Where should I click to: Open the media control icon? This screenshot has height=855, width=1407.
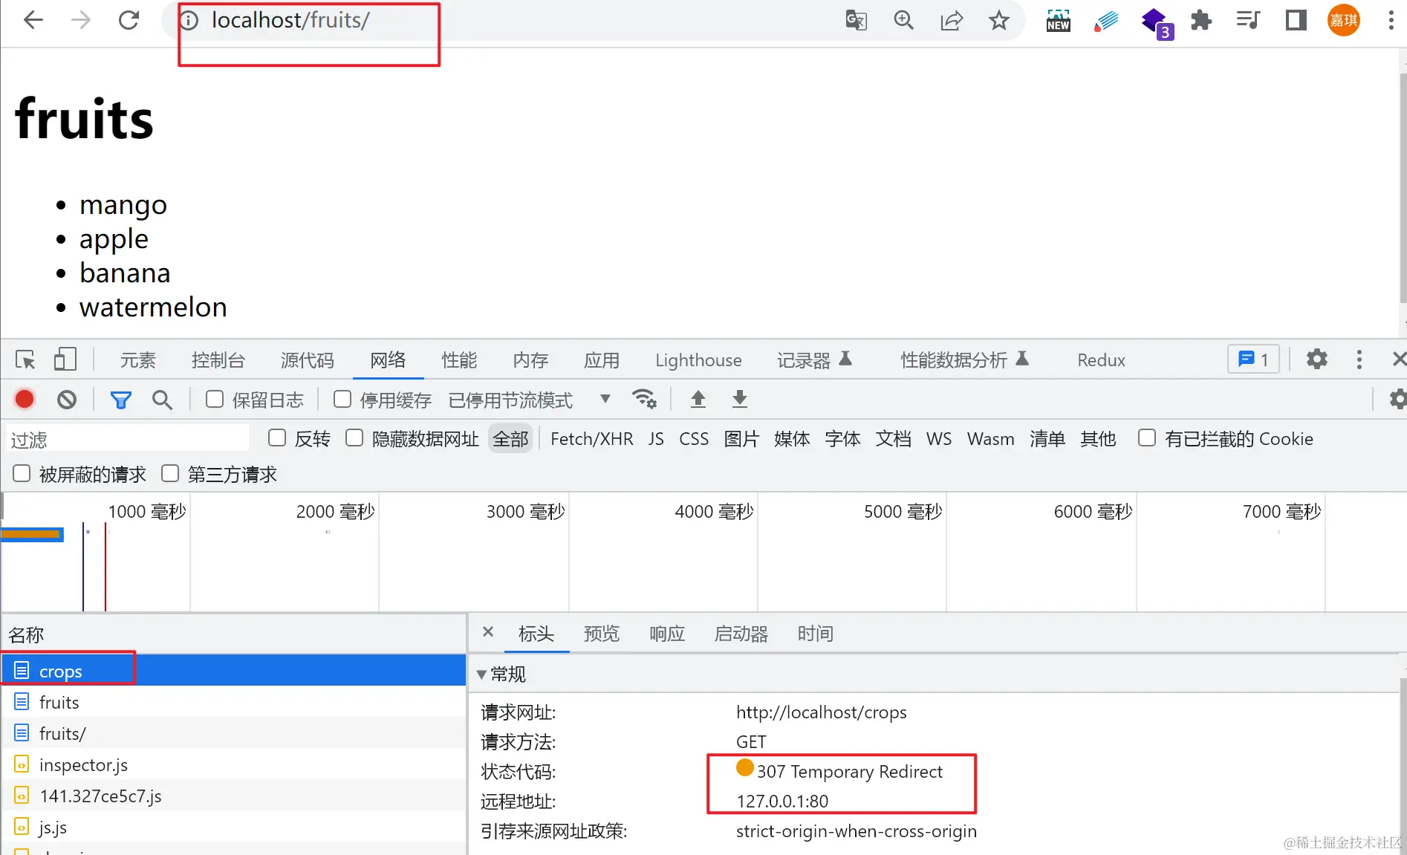(1248, 20)
